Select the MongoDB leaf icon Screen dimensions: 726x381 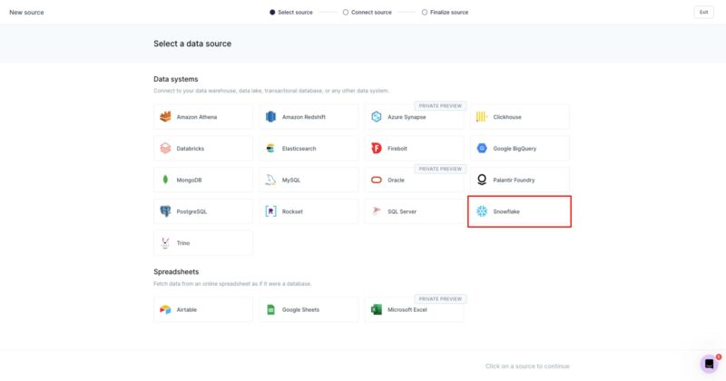(x=165, y=180)
